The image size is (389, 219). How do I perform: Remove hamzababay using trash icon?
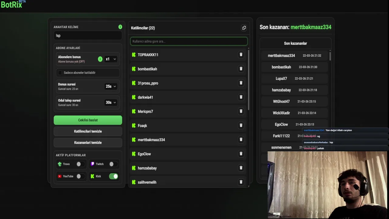click(241, 168)
